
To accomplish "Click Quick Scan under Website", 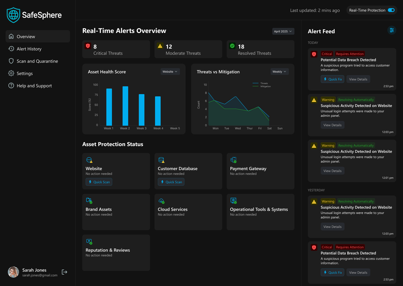I will point(99,182).
